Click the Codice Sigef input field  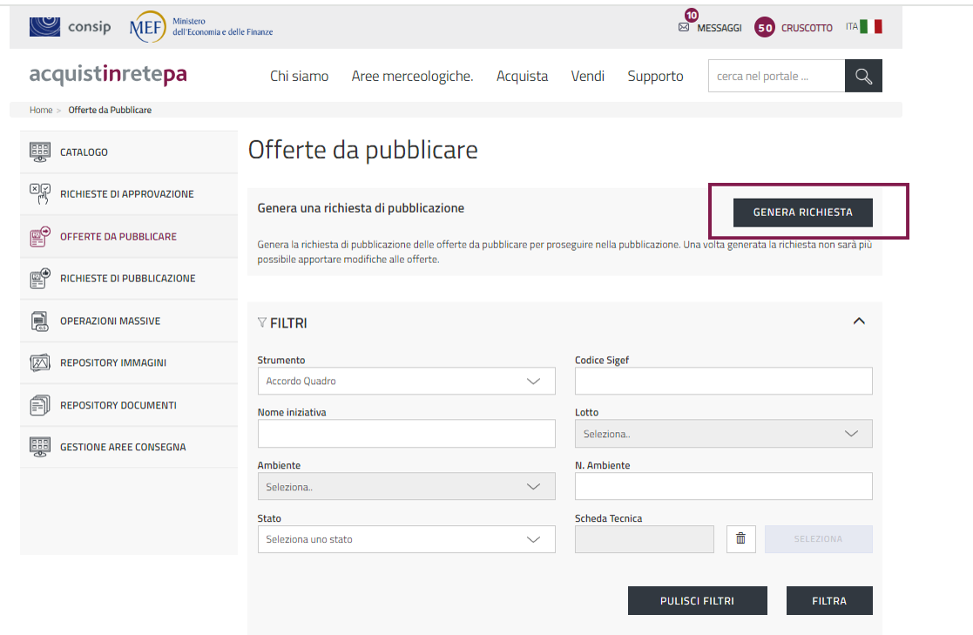[723, 381]
